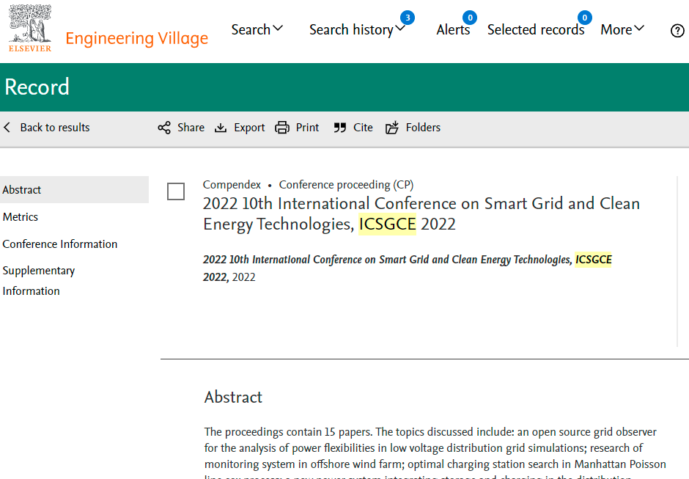Image resolution: width=689 pixels, height=479 pixels.
Task: Click the Print printer icon
Action: (282, 128)
